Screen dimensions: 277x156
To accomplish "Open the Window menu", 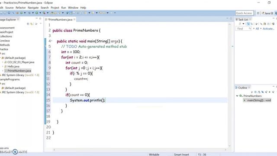I will 73,8.
